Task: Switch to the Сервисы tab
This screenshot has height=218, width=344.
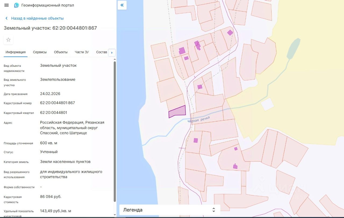Action: (40, 52)
